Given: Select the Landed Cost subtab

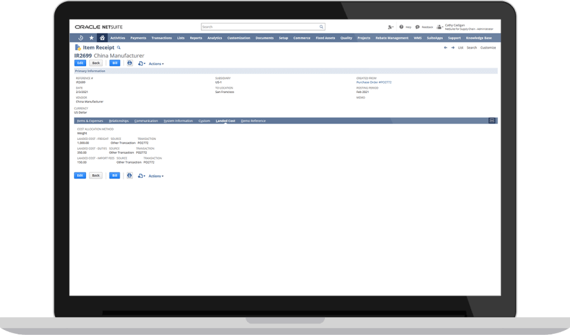Looking at the screenshot, I should click(x=225, y=121).
